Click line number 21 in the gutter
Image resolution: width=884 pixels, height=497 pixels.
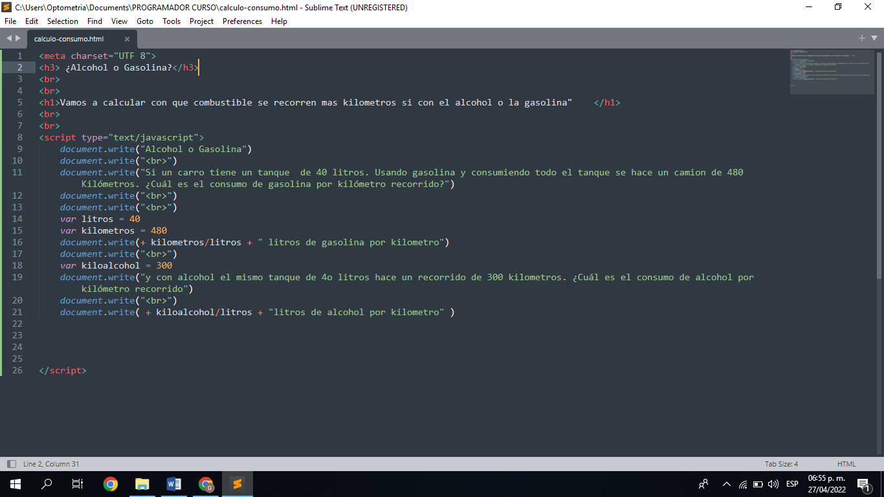(17, 312)
